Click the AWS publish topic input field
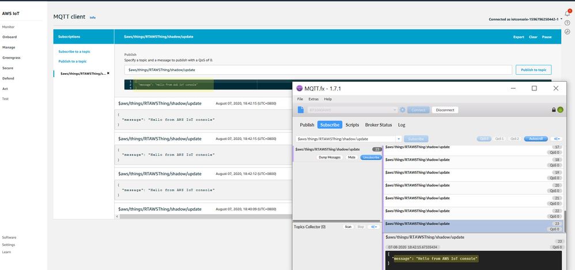The image size is (575, 270). coord(318,70)
